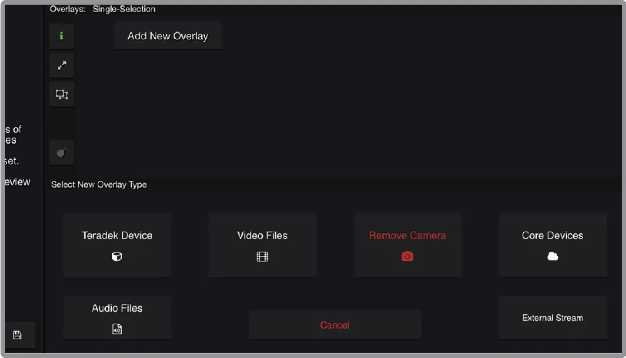Choose Teradek Device overlay type
Viewport: 626px width, 358px height.
click(x=117, y=245)
